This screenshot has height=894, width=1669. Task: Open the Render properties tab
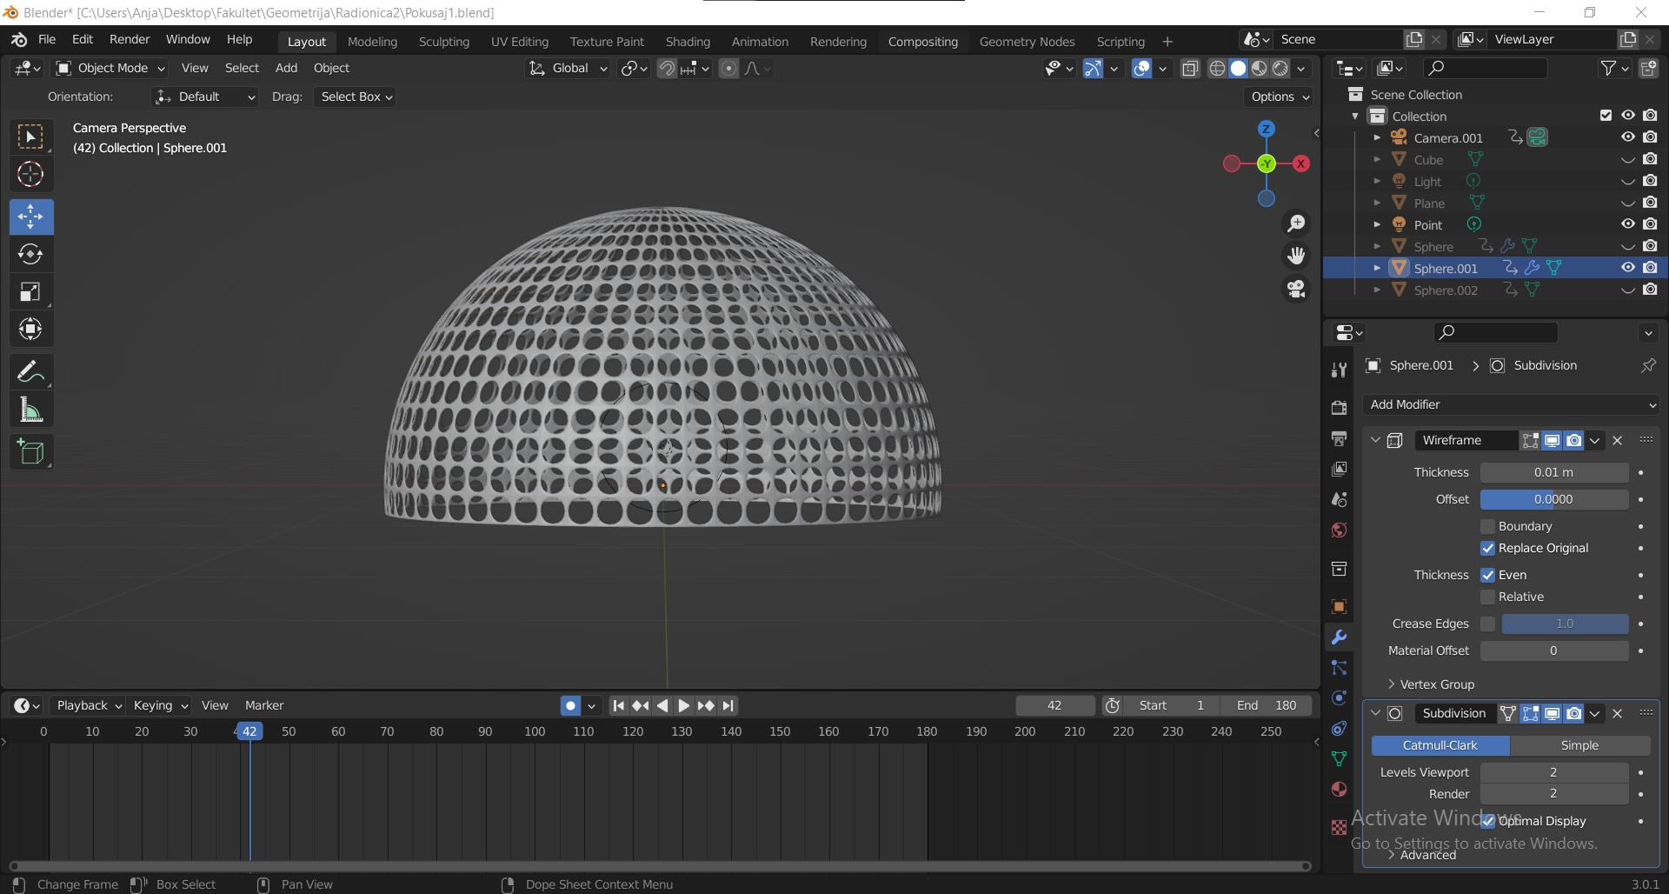click(x=1339, y=408)
